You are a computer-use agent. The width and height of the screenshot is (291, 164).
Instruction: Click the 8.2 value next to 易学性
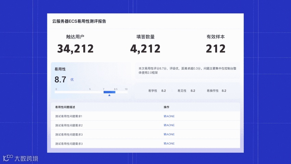point(164,91)
